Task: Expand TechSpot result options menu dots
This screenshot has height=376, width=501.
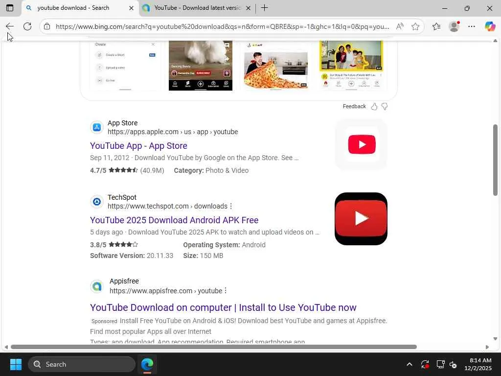Action: pos(231,206)
